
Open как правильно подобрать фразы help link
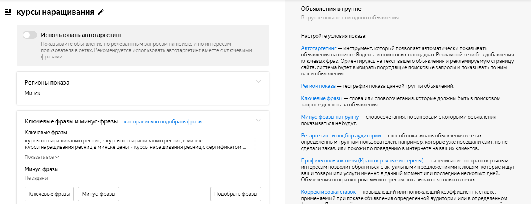point(163,122)
